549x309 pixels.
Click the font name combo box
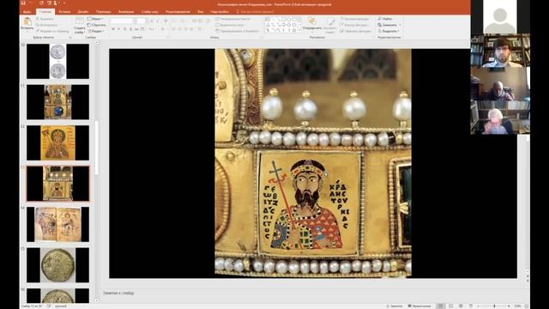click(123, 21)
